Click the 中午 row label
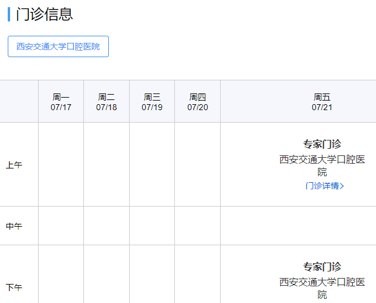Image resolution: width=376 pixels, height=303 pixels. pyautogui.click(x=14, y=226)
